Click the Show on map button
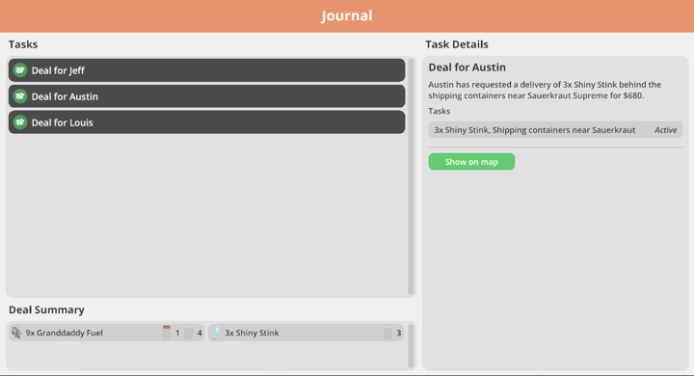Viewport: 694px width, 376px height. pos(471,162)
